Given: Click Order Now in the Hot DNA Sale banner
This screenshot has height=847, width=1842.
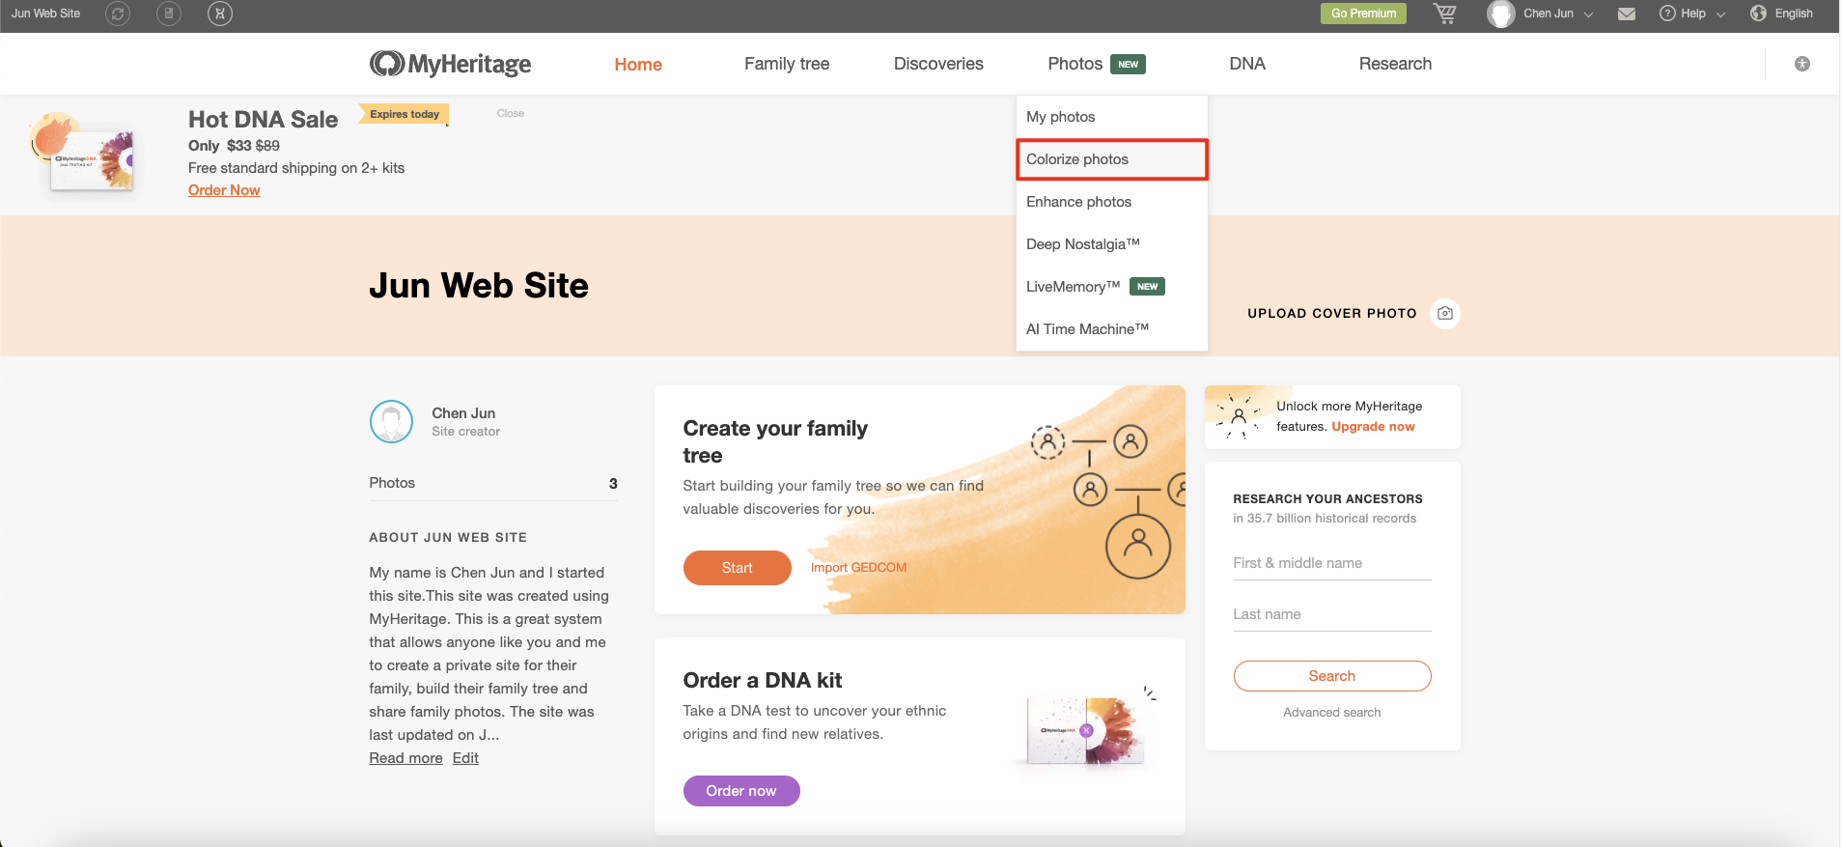Looking at the screenshot, I should (223, 189).
